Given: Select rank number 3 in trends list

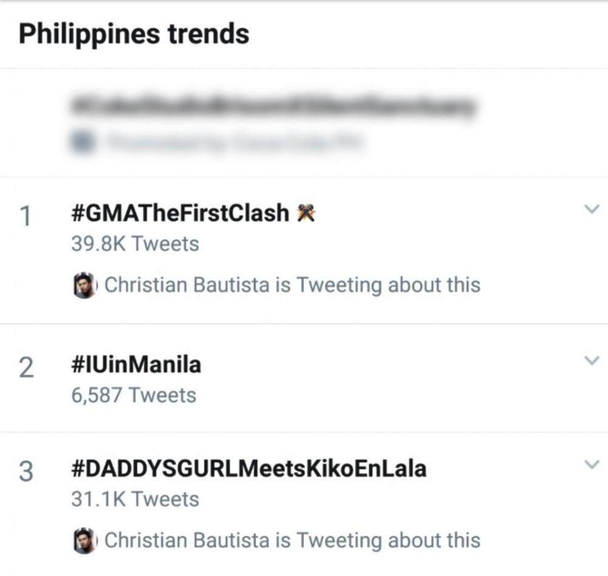Looking at the screenshot, I should coord(26,471).
